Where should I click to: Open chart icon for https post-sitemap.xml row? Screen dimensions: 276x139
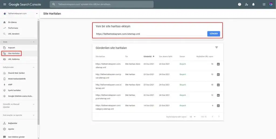[218, 95]
